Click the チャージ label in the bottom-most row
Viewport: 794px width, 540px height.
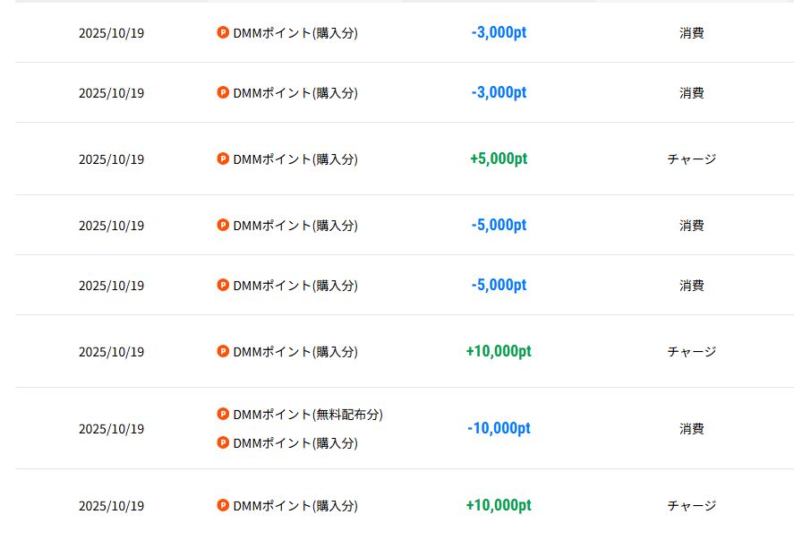pyautogui.click(x=691, y=505)
